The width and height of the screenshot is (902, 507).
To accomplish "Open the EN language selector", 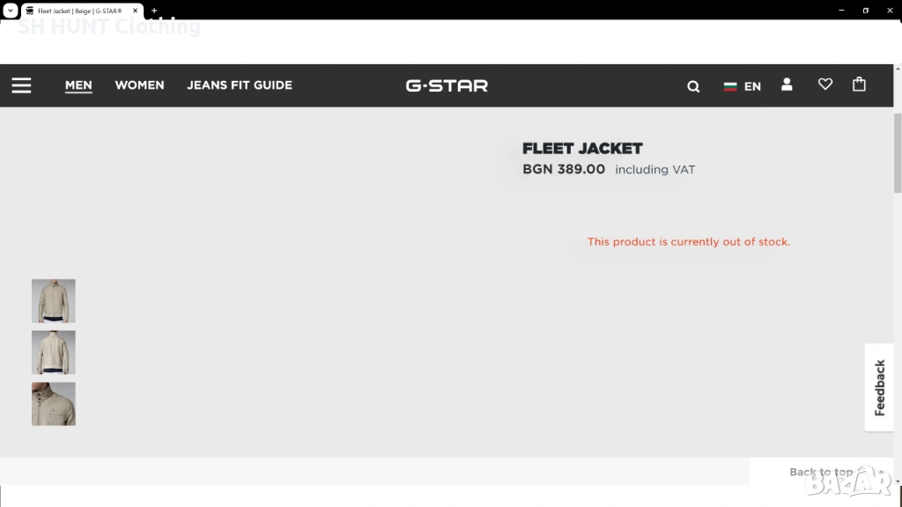I will [x=752, y=86].
